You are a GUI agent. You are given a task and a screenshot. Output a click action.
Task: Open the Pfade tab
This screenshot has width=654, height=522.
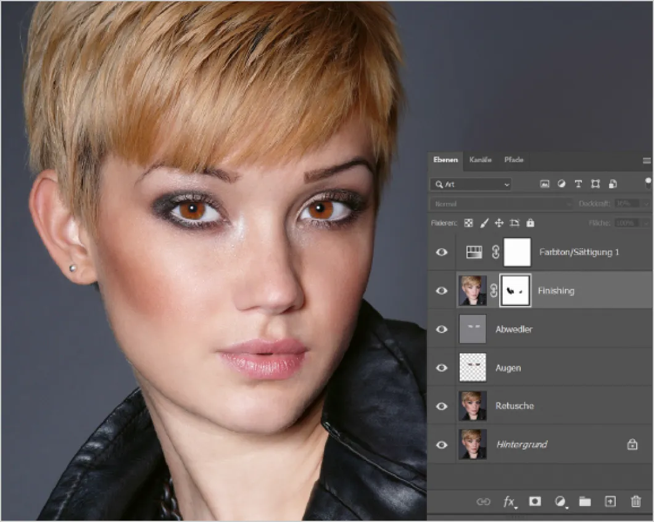tap(513, 160)
